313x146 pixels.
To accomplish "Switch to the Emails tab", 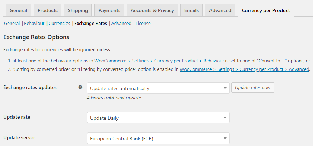I will 192,10.
